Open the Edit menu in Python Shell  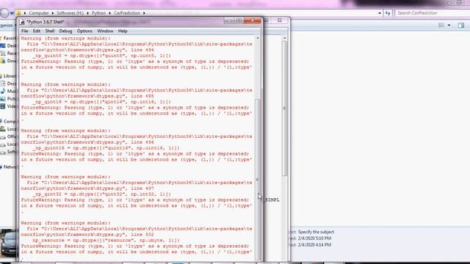pyautogui.click(x=37, y=31)
